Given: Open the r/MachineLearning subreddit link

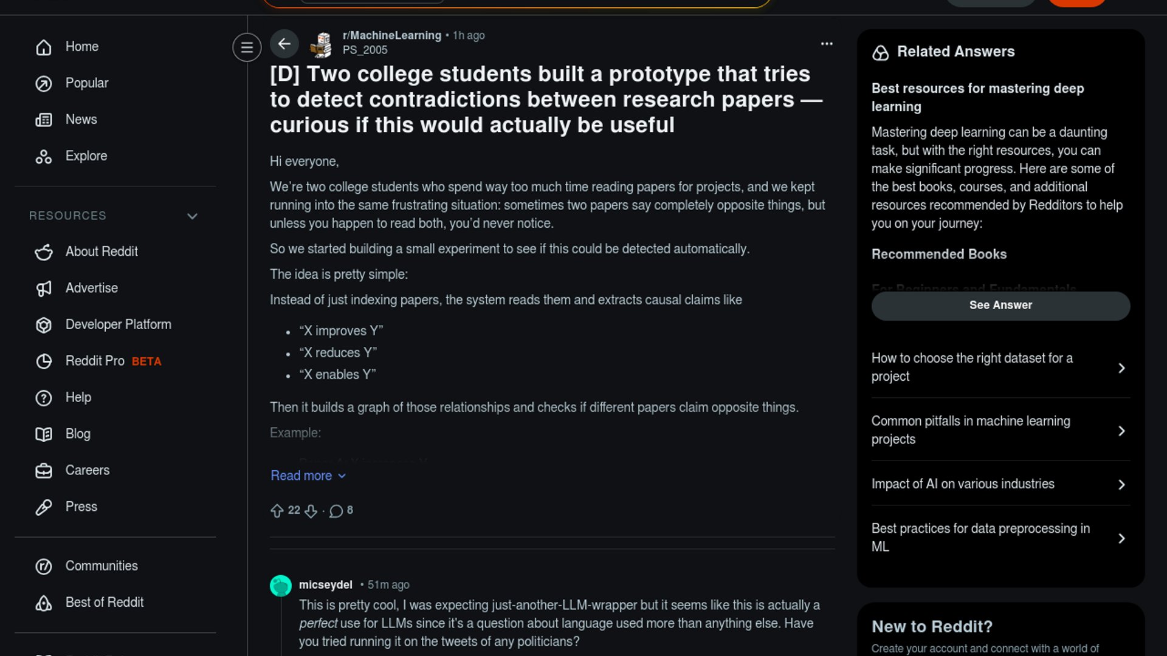Looking at the screenshot, I should pos(391,35).
